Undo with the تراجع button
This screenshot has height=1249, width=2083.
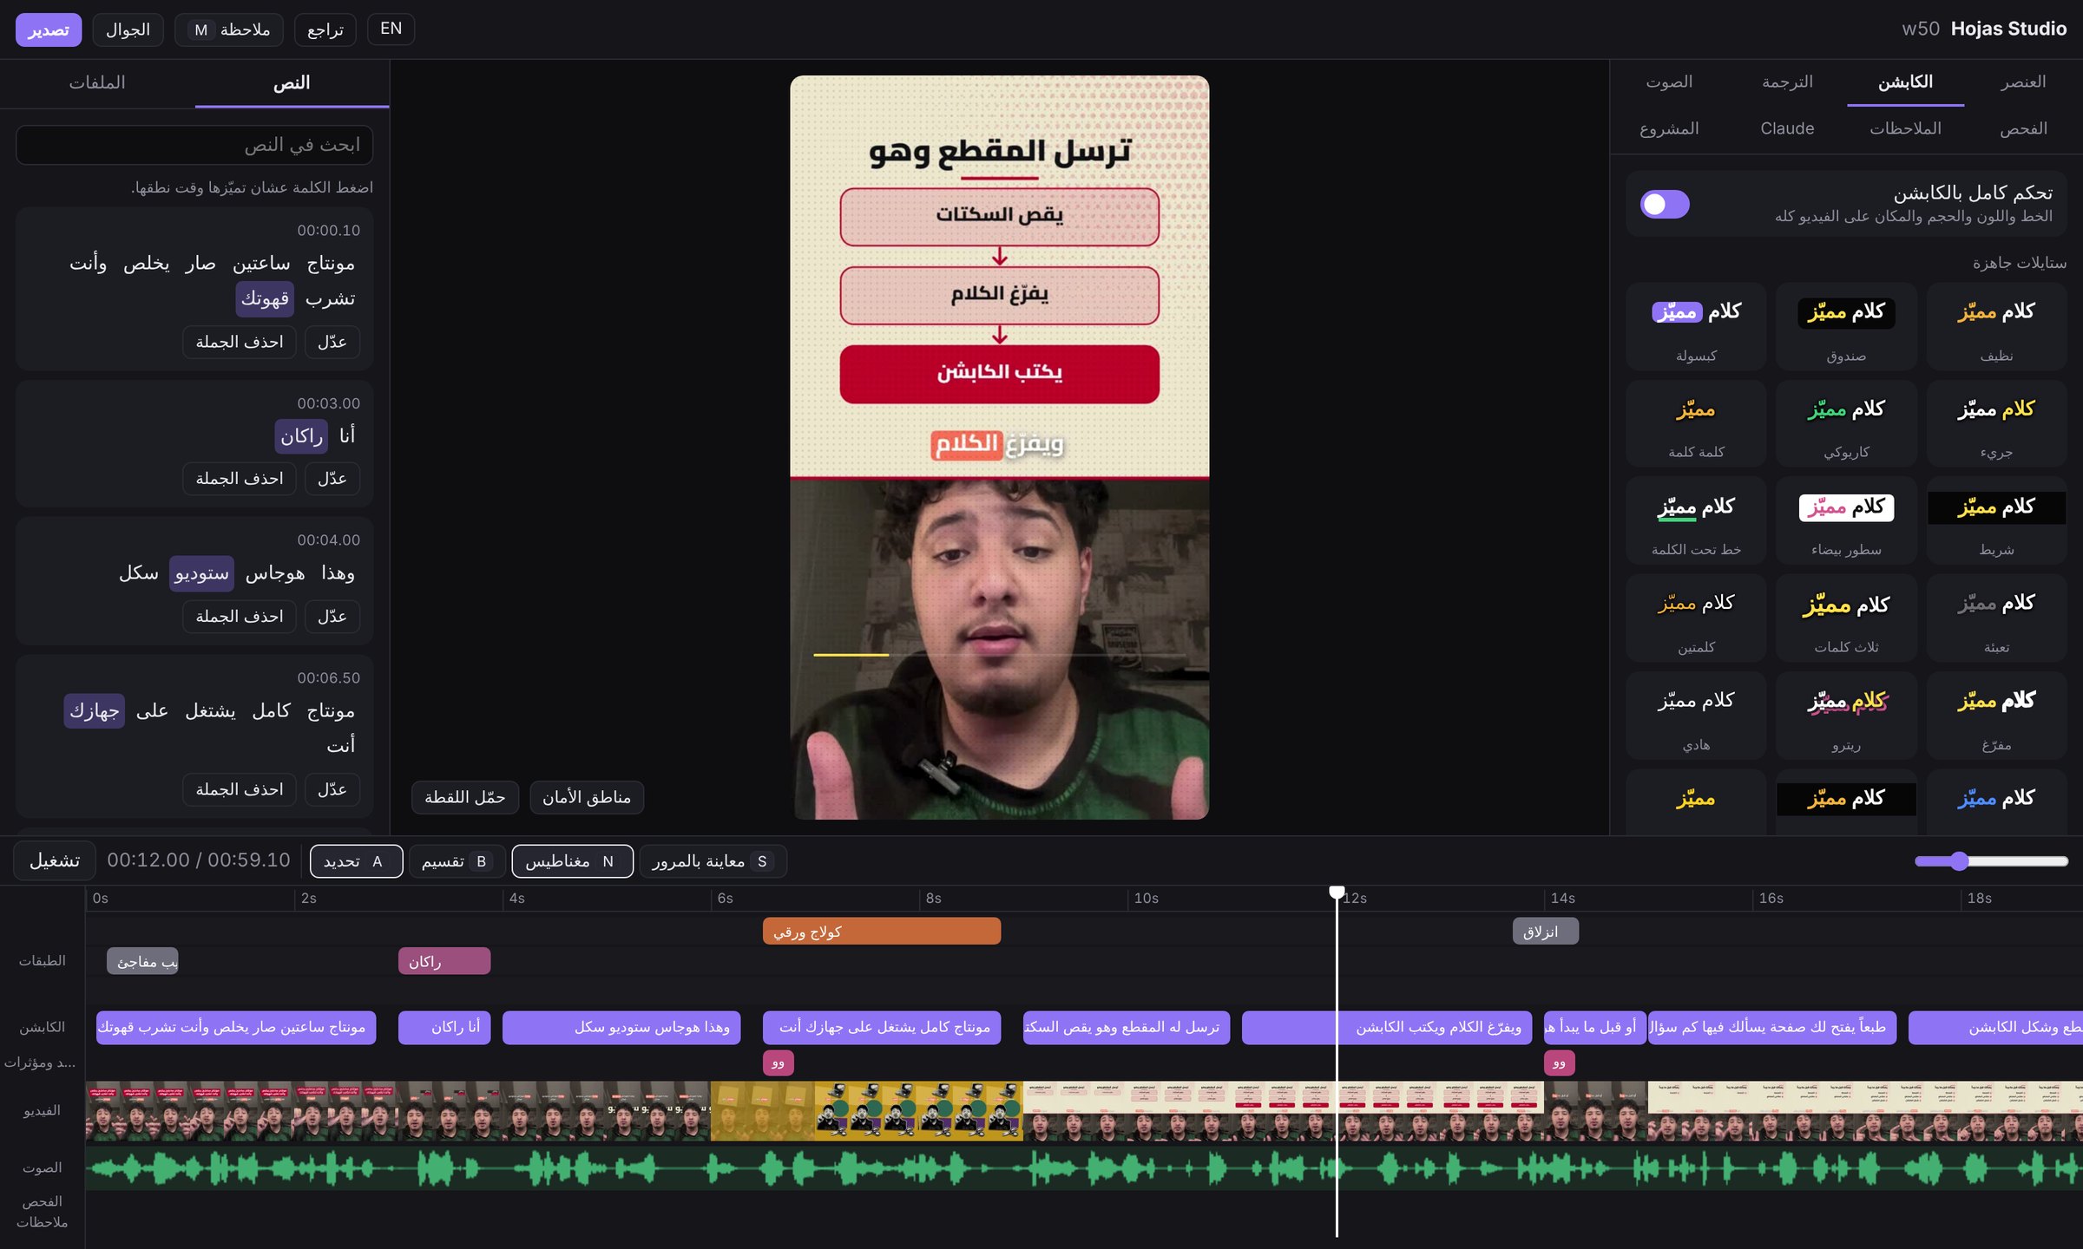[x=325, y=29]
